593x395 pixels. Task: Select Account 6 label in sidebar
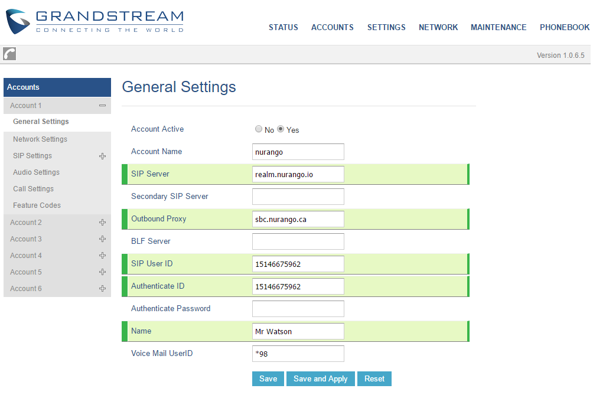coord(26,288)
